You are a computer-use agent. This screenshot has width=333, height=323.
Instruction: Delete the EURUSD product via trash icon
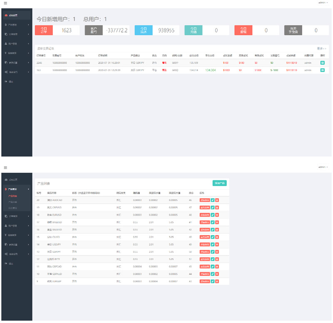(217, 215)
